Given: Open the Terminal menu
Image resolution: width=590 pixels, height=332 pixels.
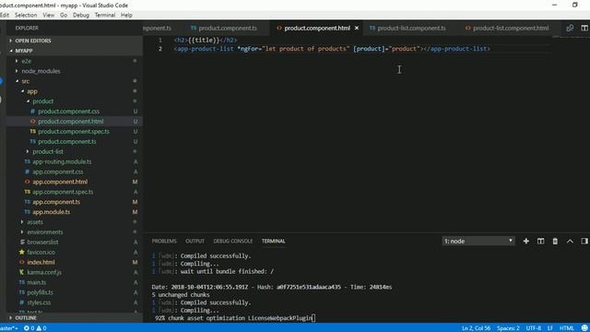Looking at the screenshot, I should point(104,15).
